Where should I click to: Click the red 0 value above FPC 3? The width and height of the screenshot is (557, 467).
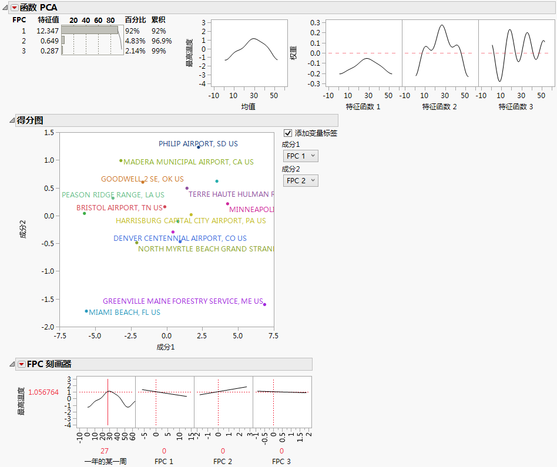pos(281,451)
